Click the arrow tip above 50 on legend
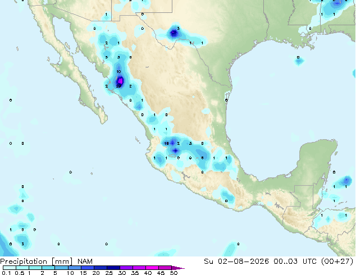This screenshot has height=275, width=356. point(178,268)
